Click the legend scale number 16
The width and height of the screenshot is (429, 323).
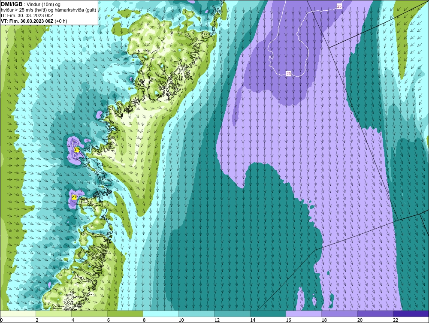(x=289, y=320)
